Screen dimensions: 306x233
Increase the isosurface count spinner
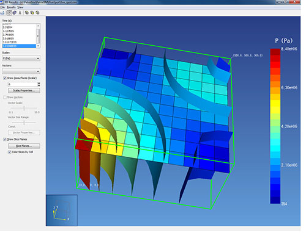pos(39,83)
